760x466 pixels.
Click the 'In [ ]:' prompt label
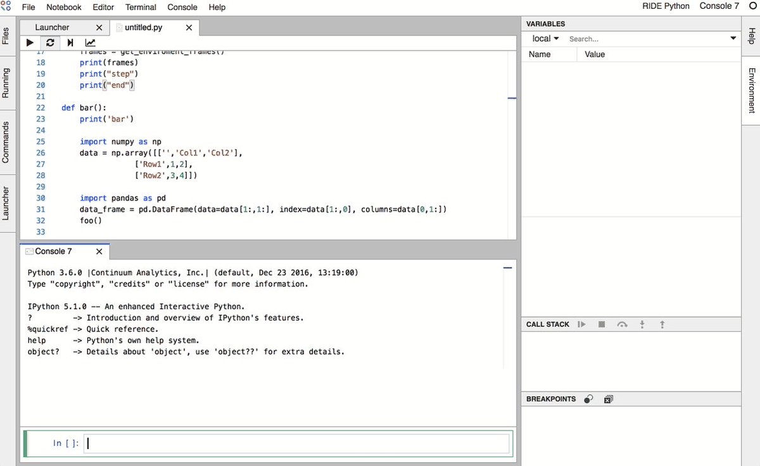66,443
